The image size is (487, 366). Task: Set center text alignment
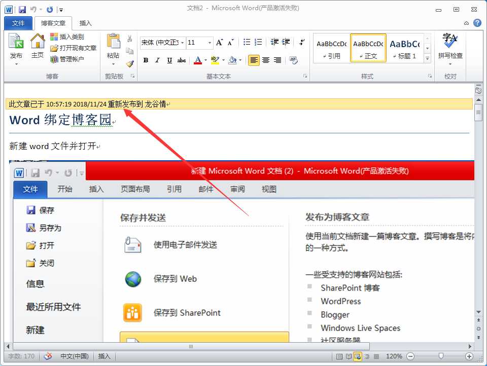[265, 60]
